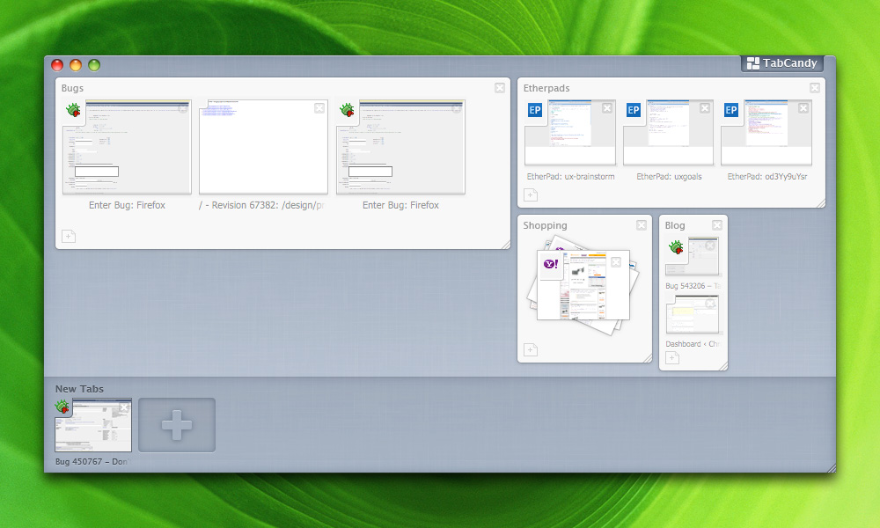Close the EtherPad: od3Yy9uYsr tab
Image resolution: width=880 pixels, height=528 pixels.
click(x=803, y=108)
